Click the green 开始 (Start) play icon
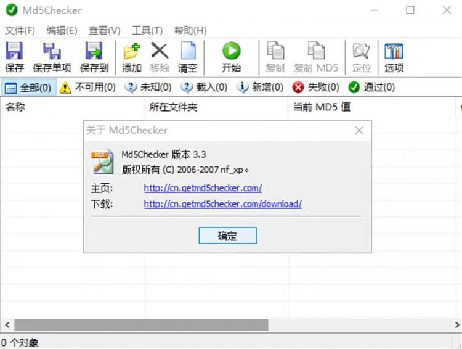This screenshot has height=349, width=462. coord(231,51)
